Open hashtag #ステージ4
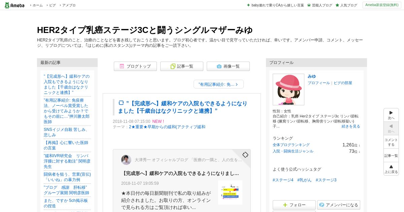The width and height of the screenshot is (404, 212). point(283,180)
